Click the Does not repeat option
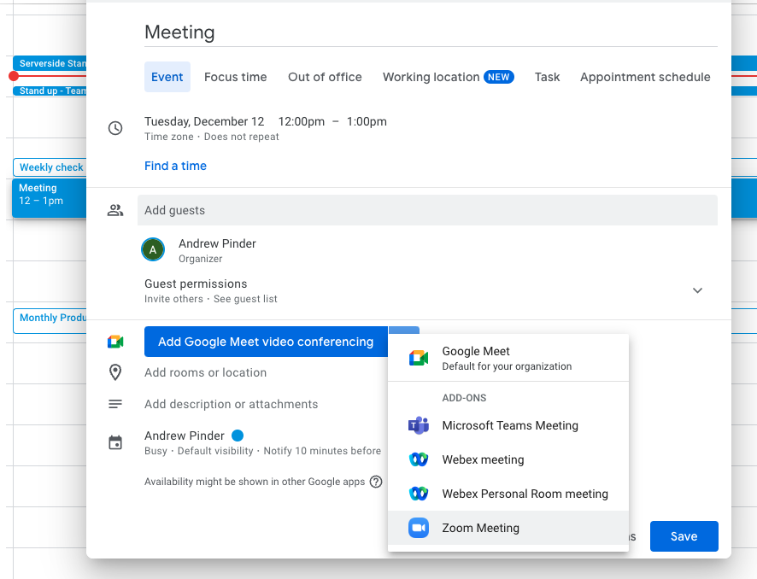Screen dimensions: 757x579 point(242,137)
